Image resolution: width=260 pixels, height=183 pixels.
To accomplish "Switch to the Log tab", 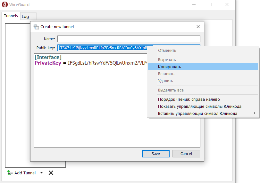I will tap(25, 16).
